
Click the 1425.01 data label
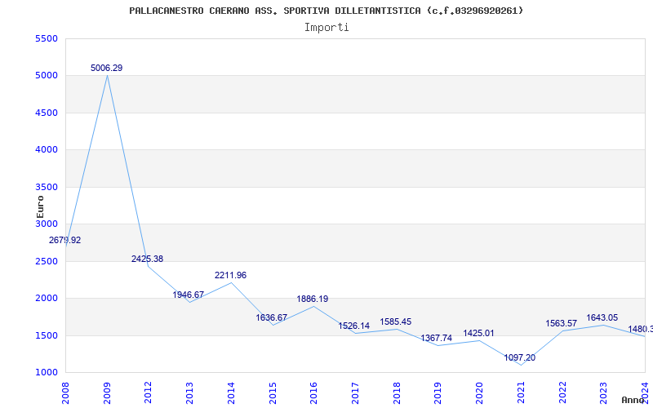(479, 334)
